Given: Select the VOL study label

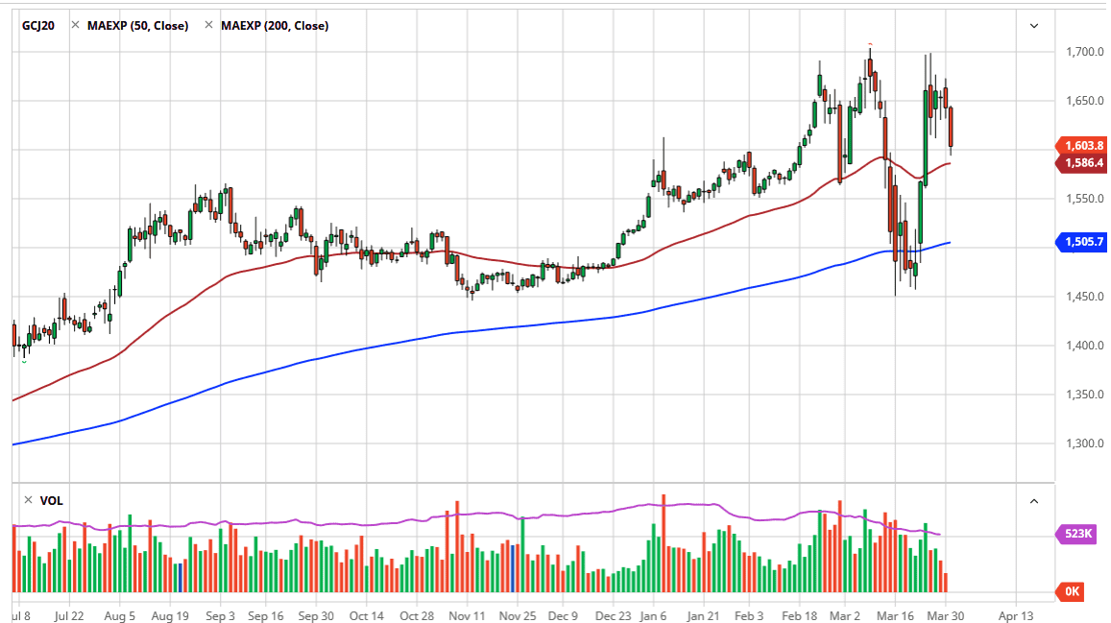Looking at the screenshot, I should coord(51,500).
